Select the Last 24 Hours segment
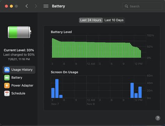This screenshot has width=165, height=126. point(91,20)
